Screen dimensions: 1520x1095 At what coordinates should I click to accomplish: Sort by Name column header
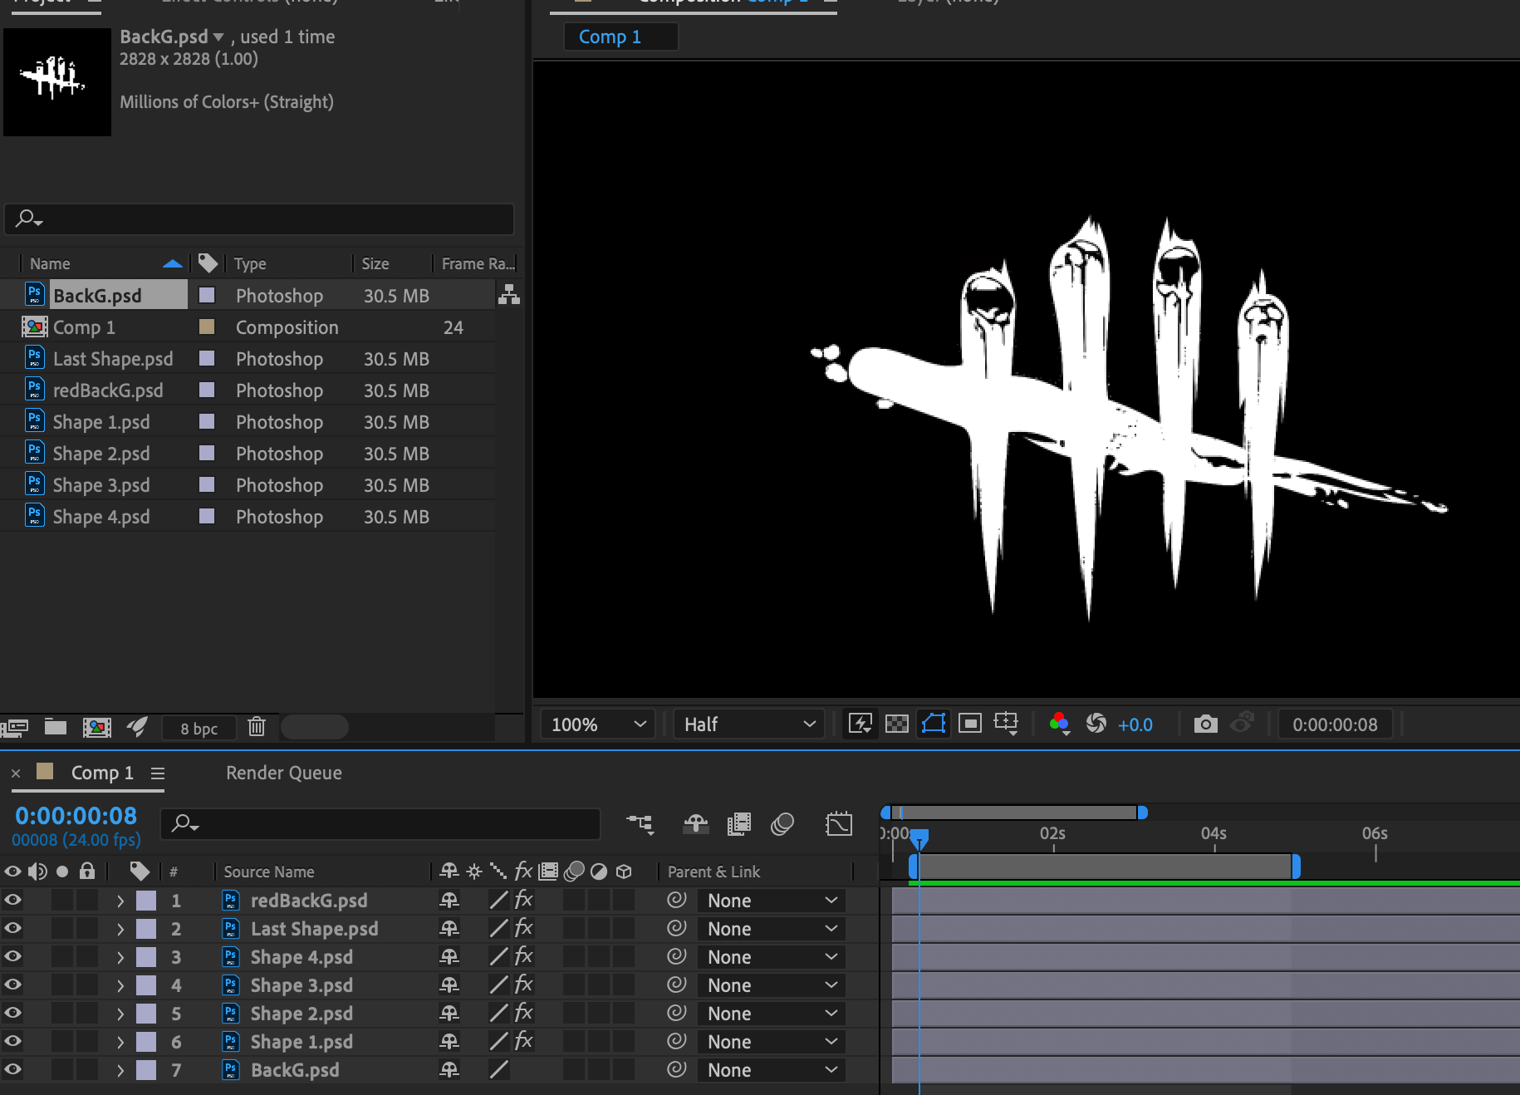coord(50,263)
